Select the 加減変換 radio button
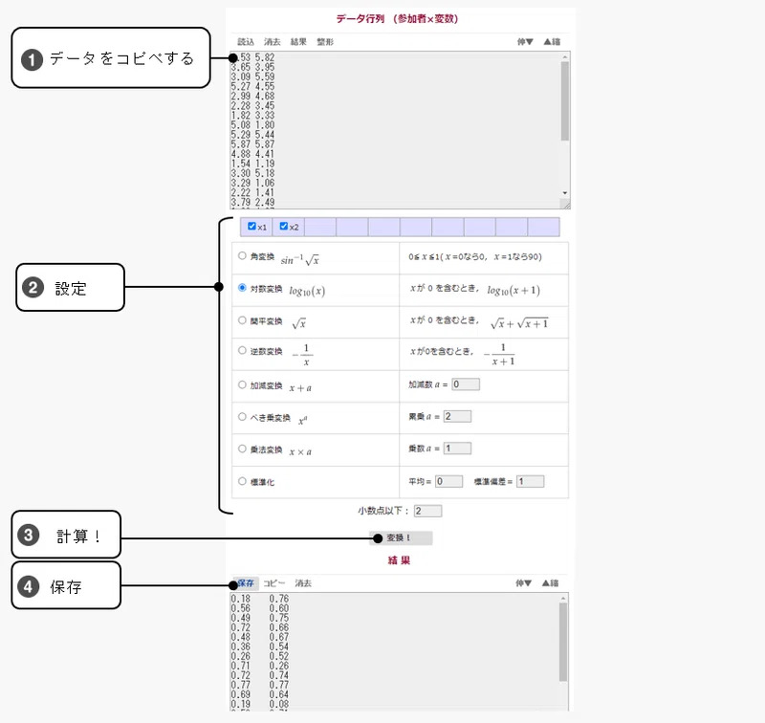This screenshot has width=765, height=723. coord(242,384)
